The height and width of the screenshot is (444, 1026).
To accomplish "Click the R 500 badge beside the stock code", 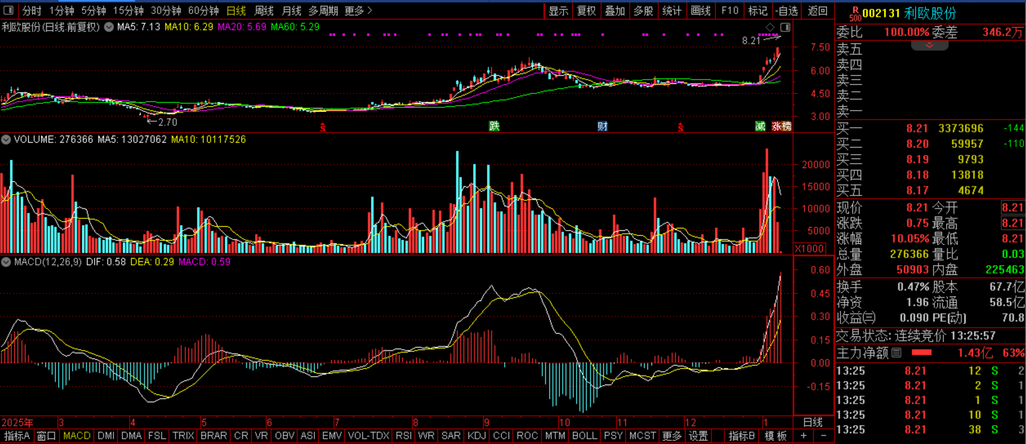I will 855,14.
